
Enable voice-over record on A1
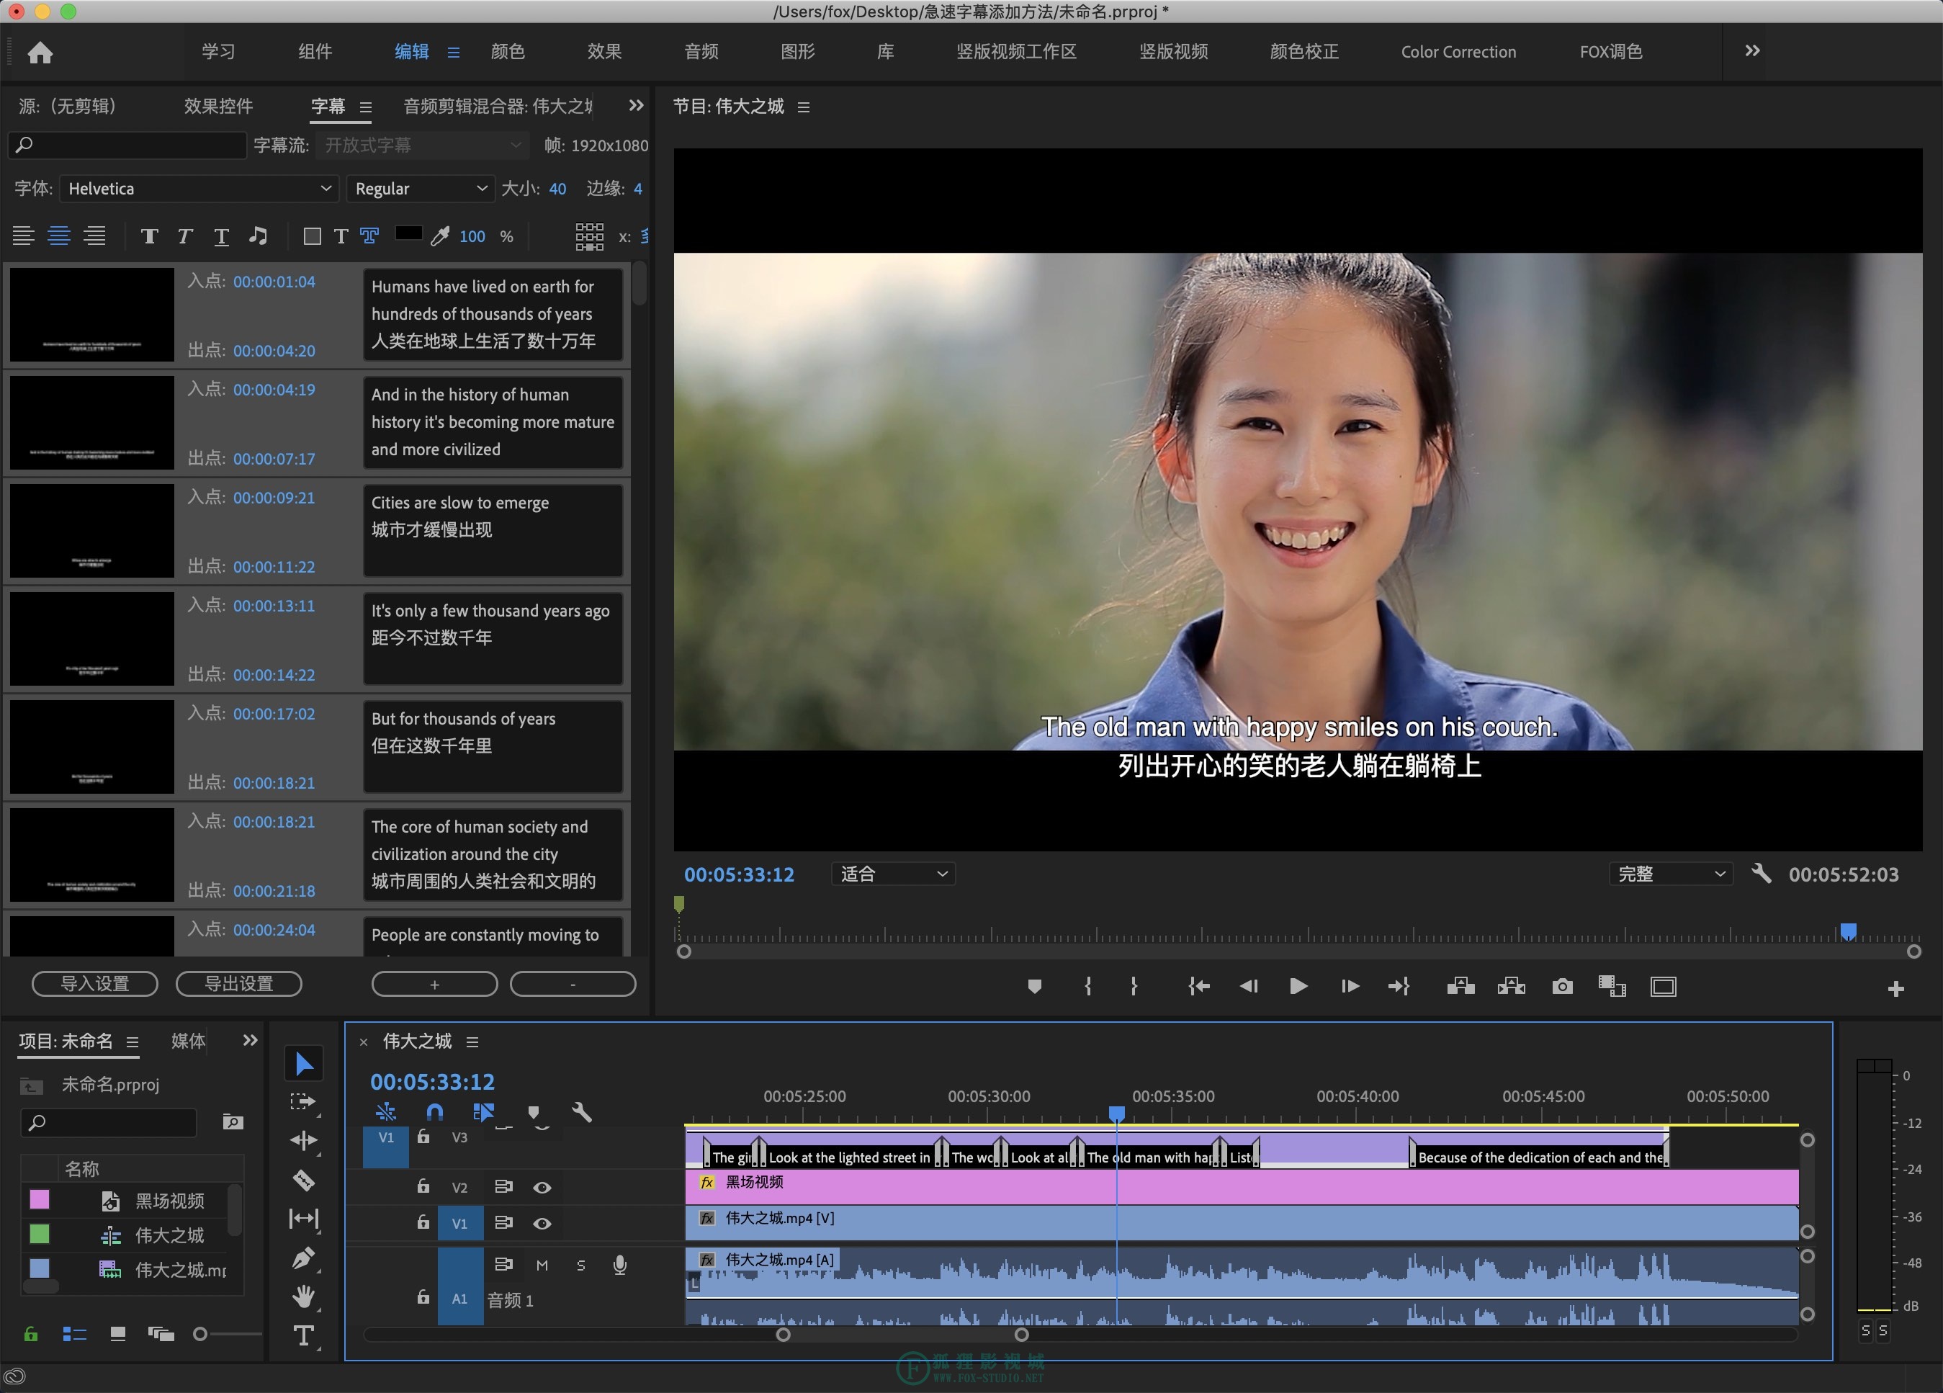[620, 1266]
